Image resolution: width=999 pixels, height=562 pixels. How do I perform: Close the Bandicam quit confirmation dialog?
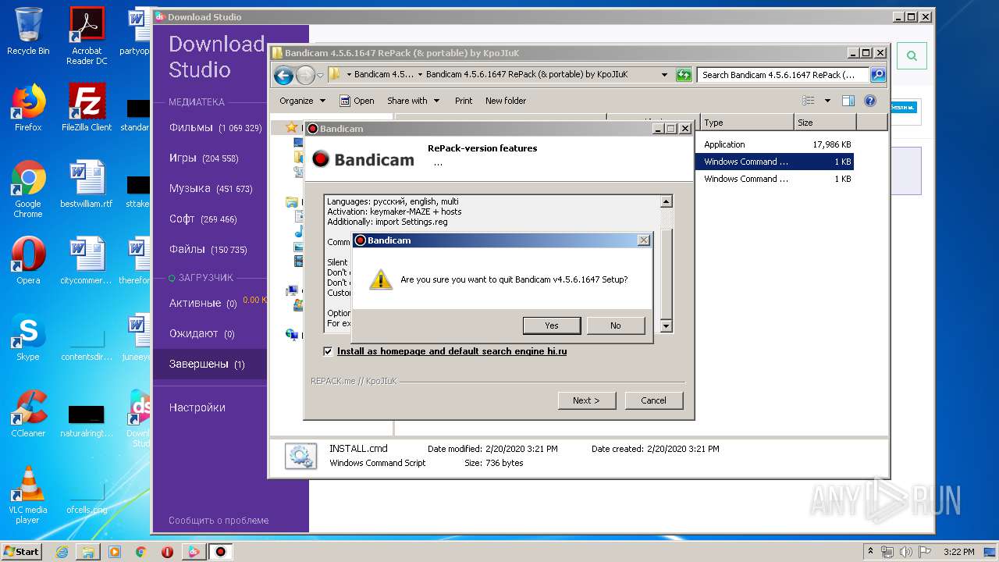point(643,240)
